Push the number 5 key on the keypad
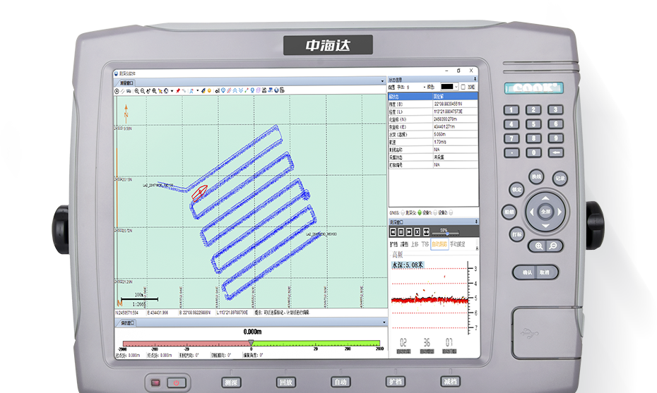 point(533,124)
